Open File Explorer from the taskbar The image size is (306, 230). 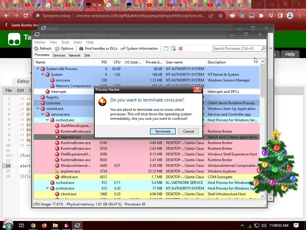point(55,226)
